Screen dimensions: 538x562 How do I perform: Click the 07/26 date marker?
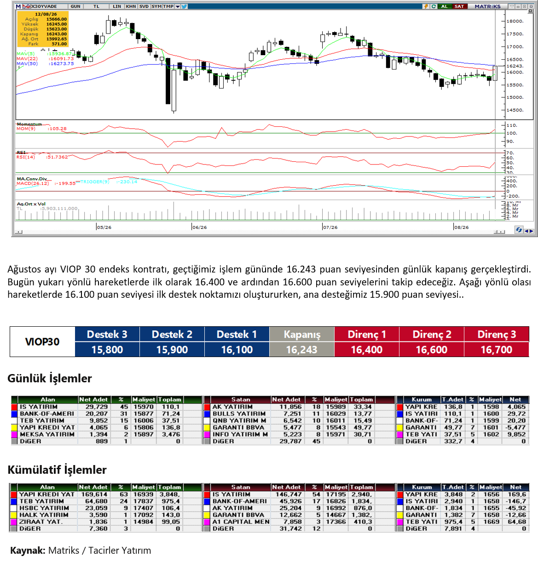[330, 227]
